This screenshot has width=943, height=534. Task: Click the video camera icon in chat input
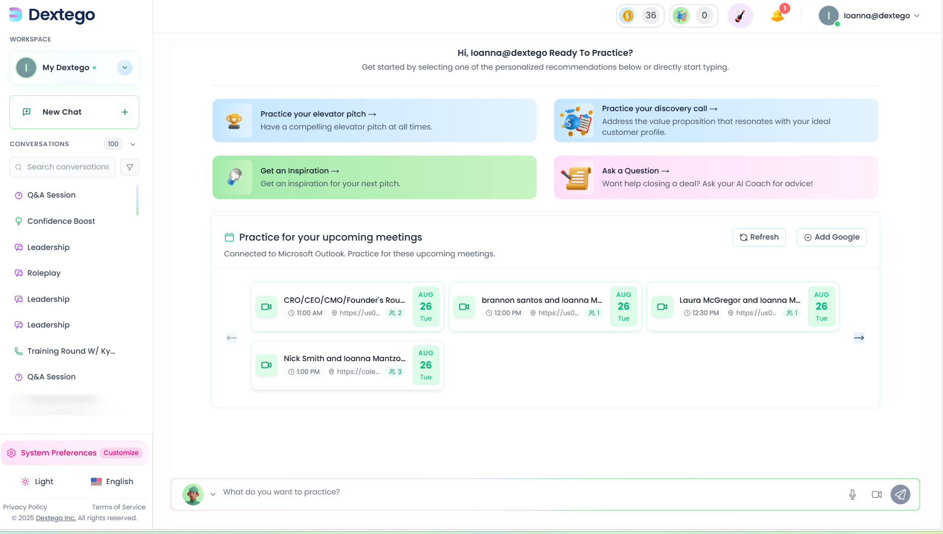click(x=876, y=494)
